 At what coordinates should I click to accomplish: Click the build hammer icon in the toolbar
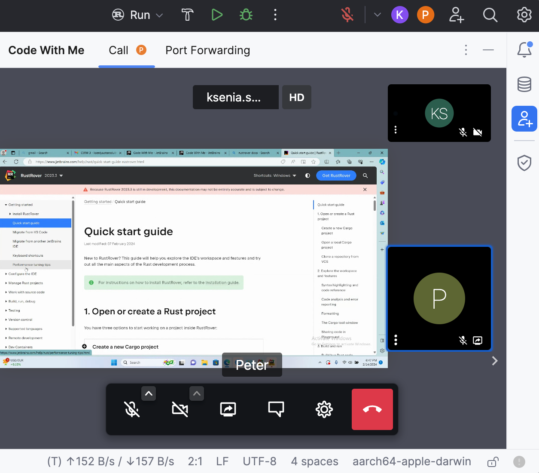pos(187,14)
